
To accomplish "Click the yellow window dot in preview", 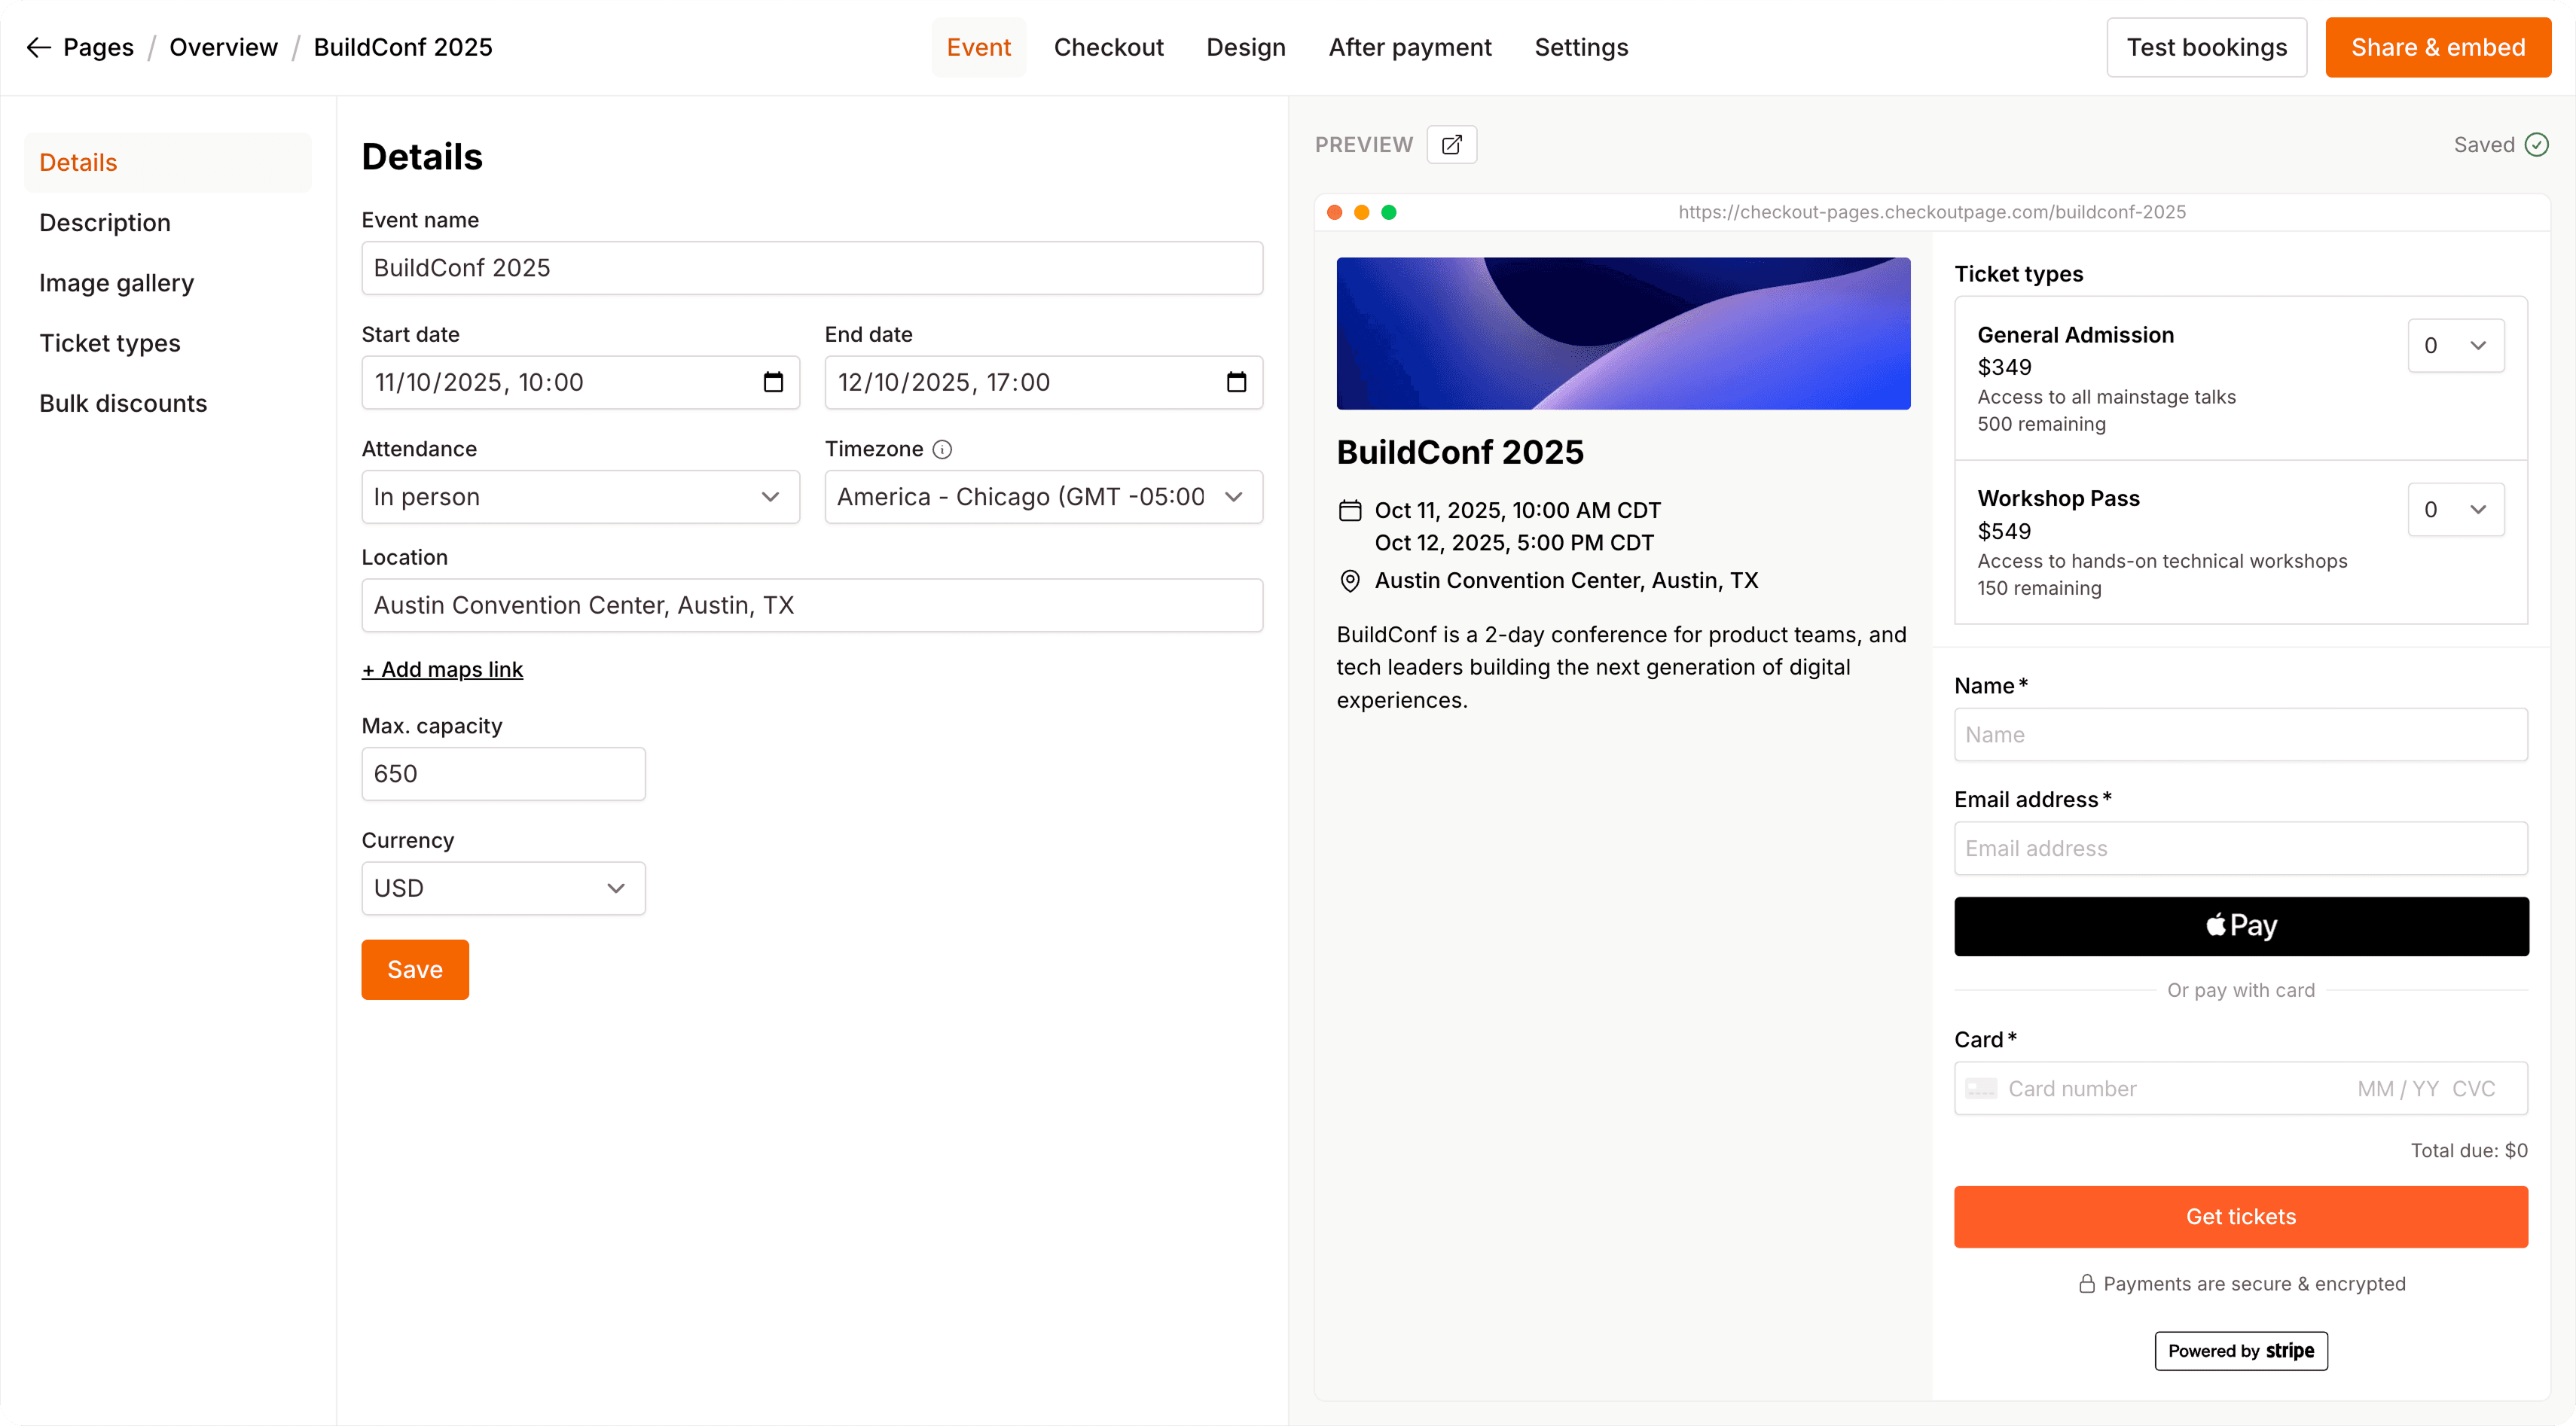I will point(1361,212).
